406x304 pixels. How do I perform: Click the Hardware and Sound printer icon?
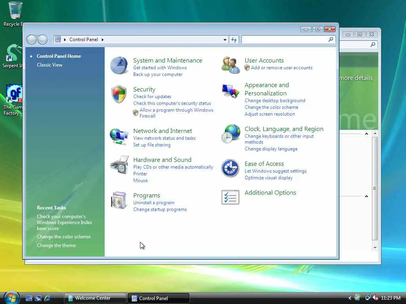119,165
